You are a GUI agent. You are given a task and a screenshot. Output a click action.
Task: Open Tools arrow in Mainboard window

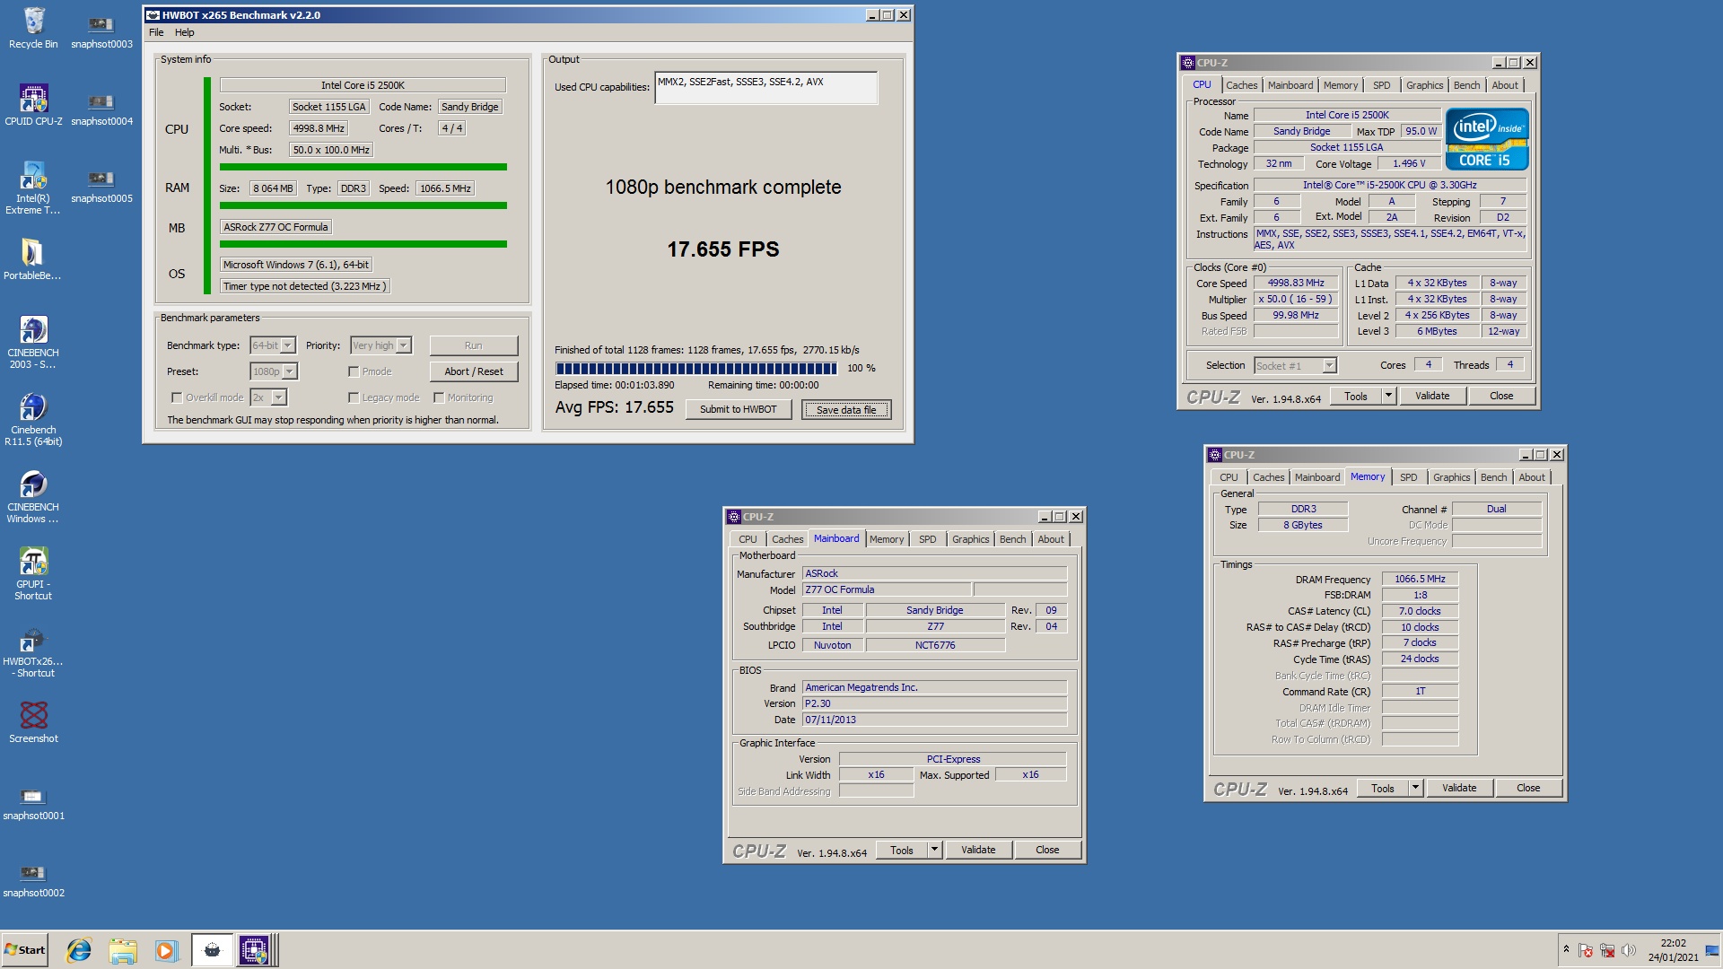(x=934, y=850)
